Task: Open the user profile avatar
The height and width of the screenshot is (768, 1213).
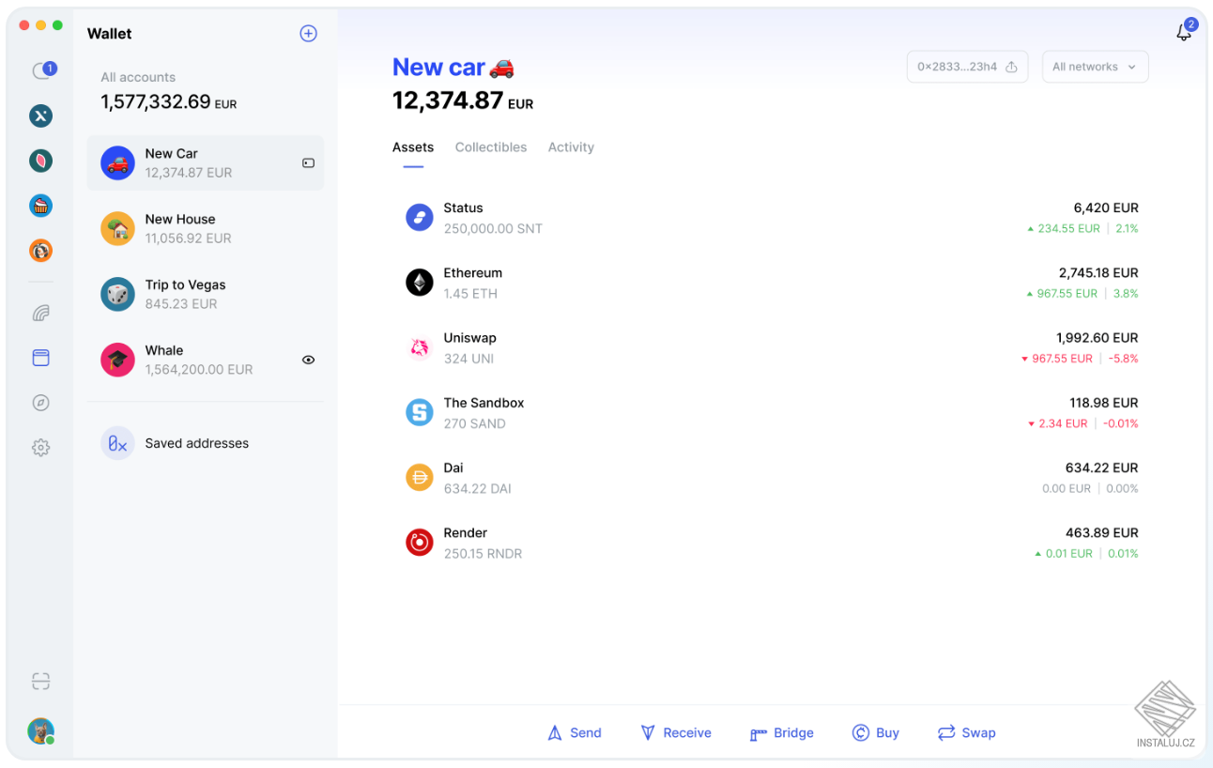Action: point(40,731)
